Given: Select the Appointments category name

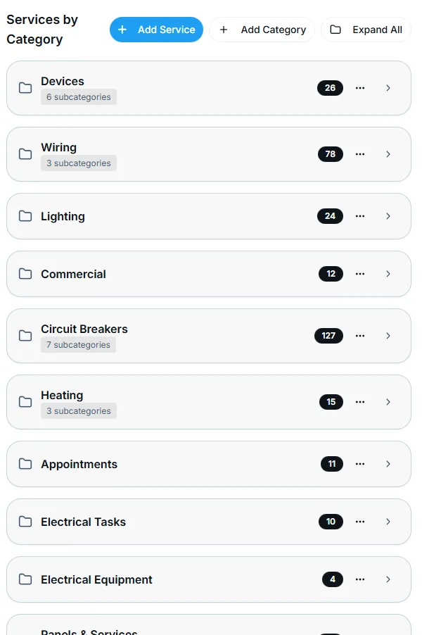Looking at the screenshot, I should (79, 464).
